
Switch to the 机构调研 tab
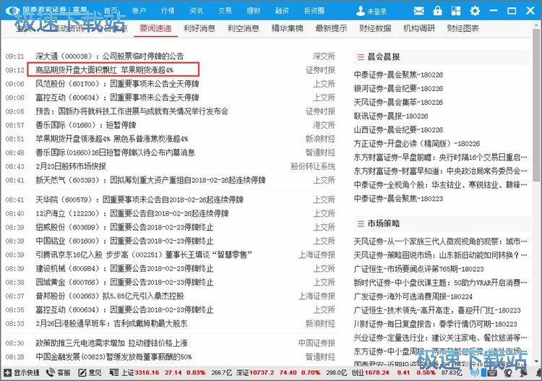pos(419,28)
